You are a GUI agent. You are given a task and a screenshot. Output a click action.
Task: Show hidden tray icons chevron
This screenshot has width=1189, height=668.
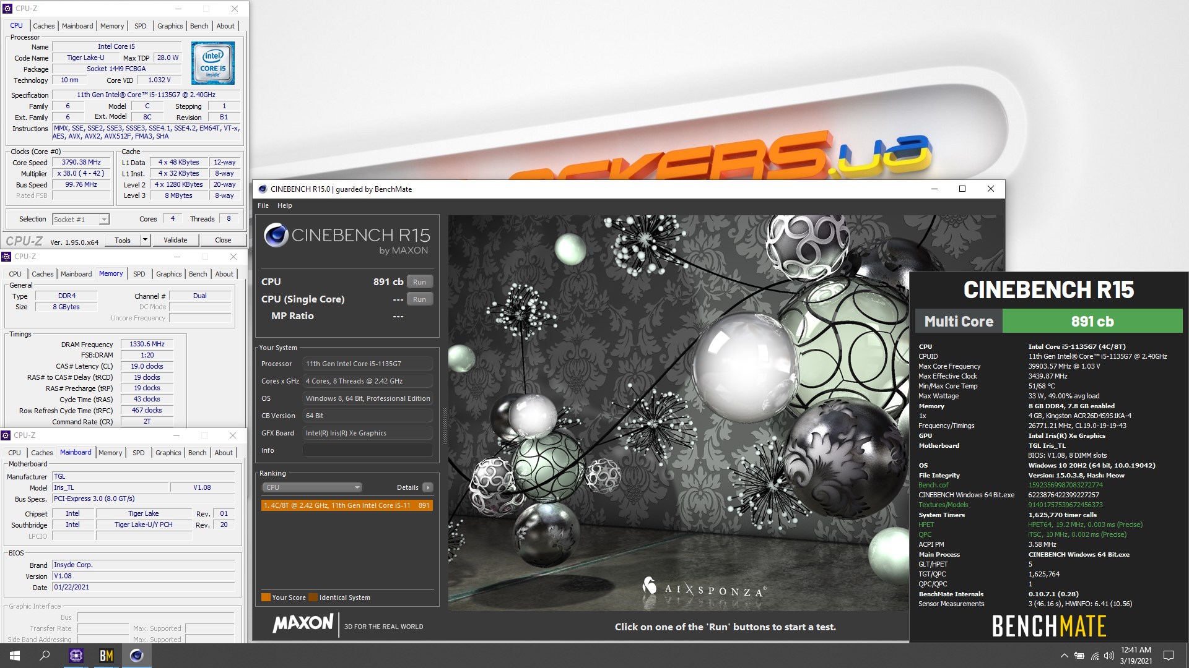point(1064,656)
